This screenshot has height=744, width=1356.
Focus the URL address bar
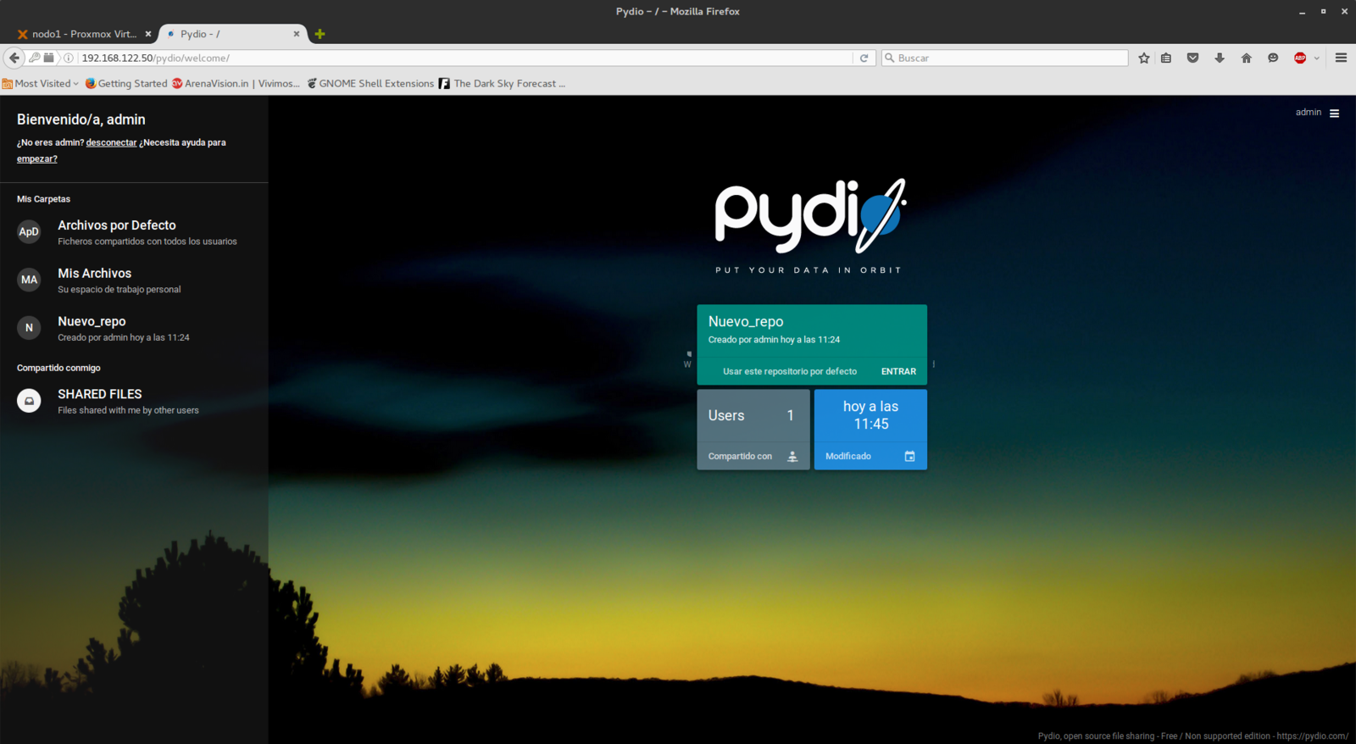click(x=464, y=58)
